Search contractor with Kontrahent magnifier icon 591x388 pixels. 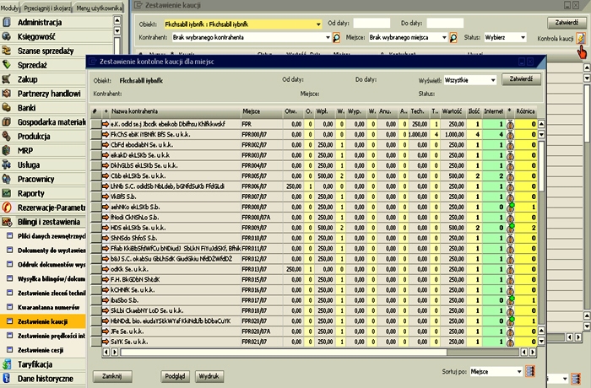coord(336,38)
